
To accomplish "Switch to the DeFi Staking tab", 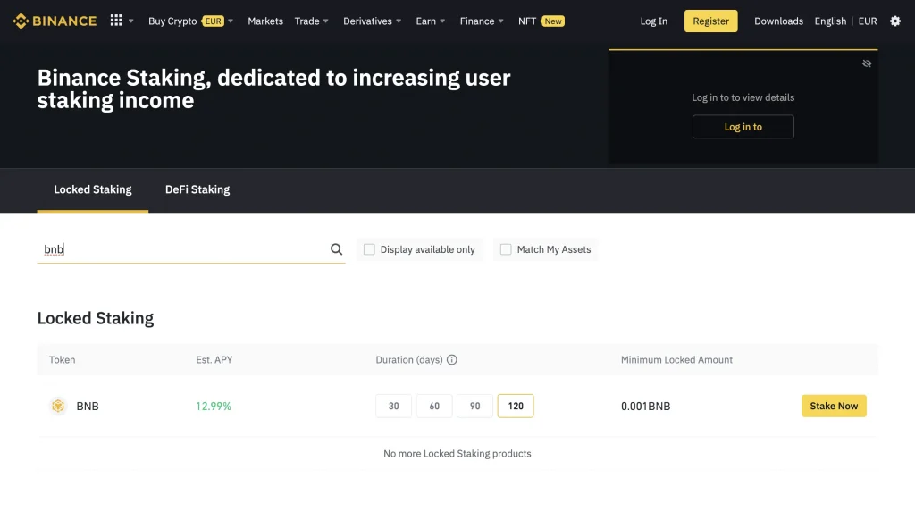I will pos(197,189).
